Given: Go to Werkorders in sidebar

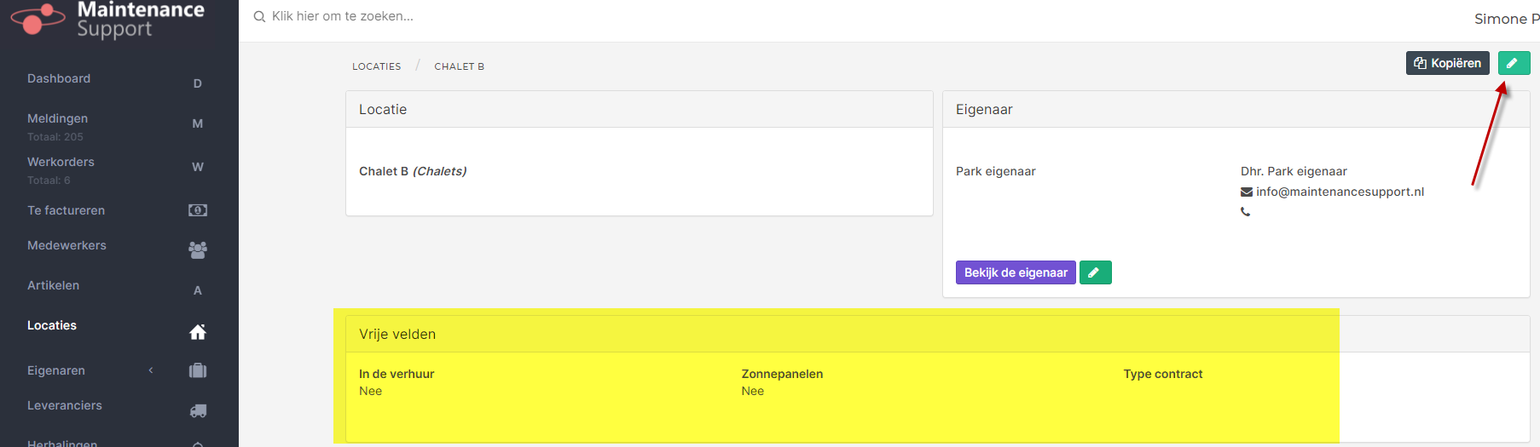Looking at the screenshot, I should click(61, 162).
